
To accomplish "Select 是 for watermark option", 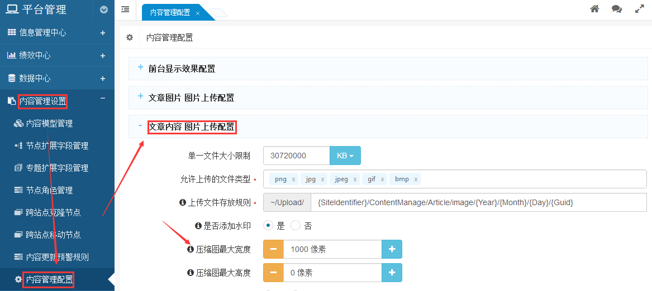I will [268, 226].
